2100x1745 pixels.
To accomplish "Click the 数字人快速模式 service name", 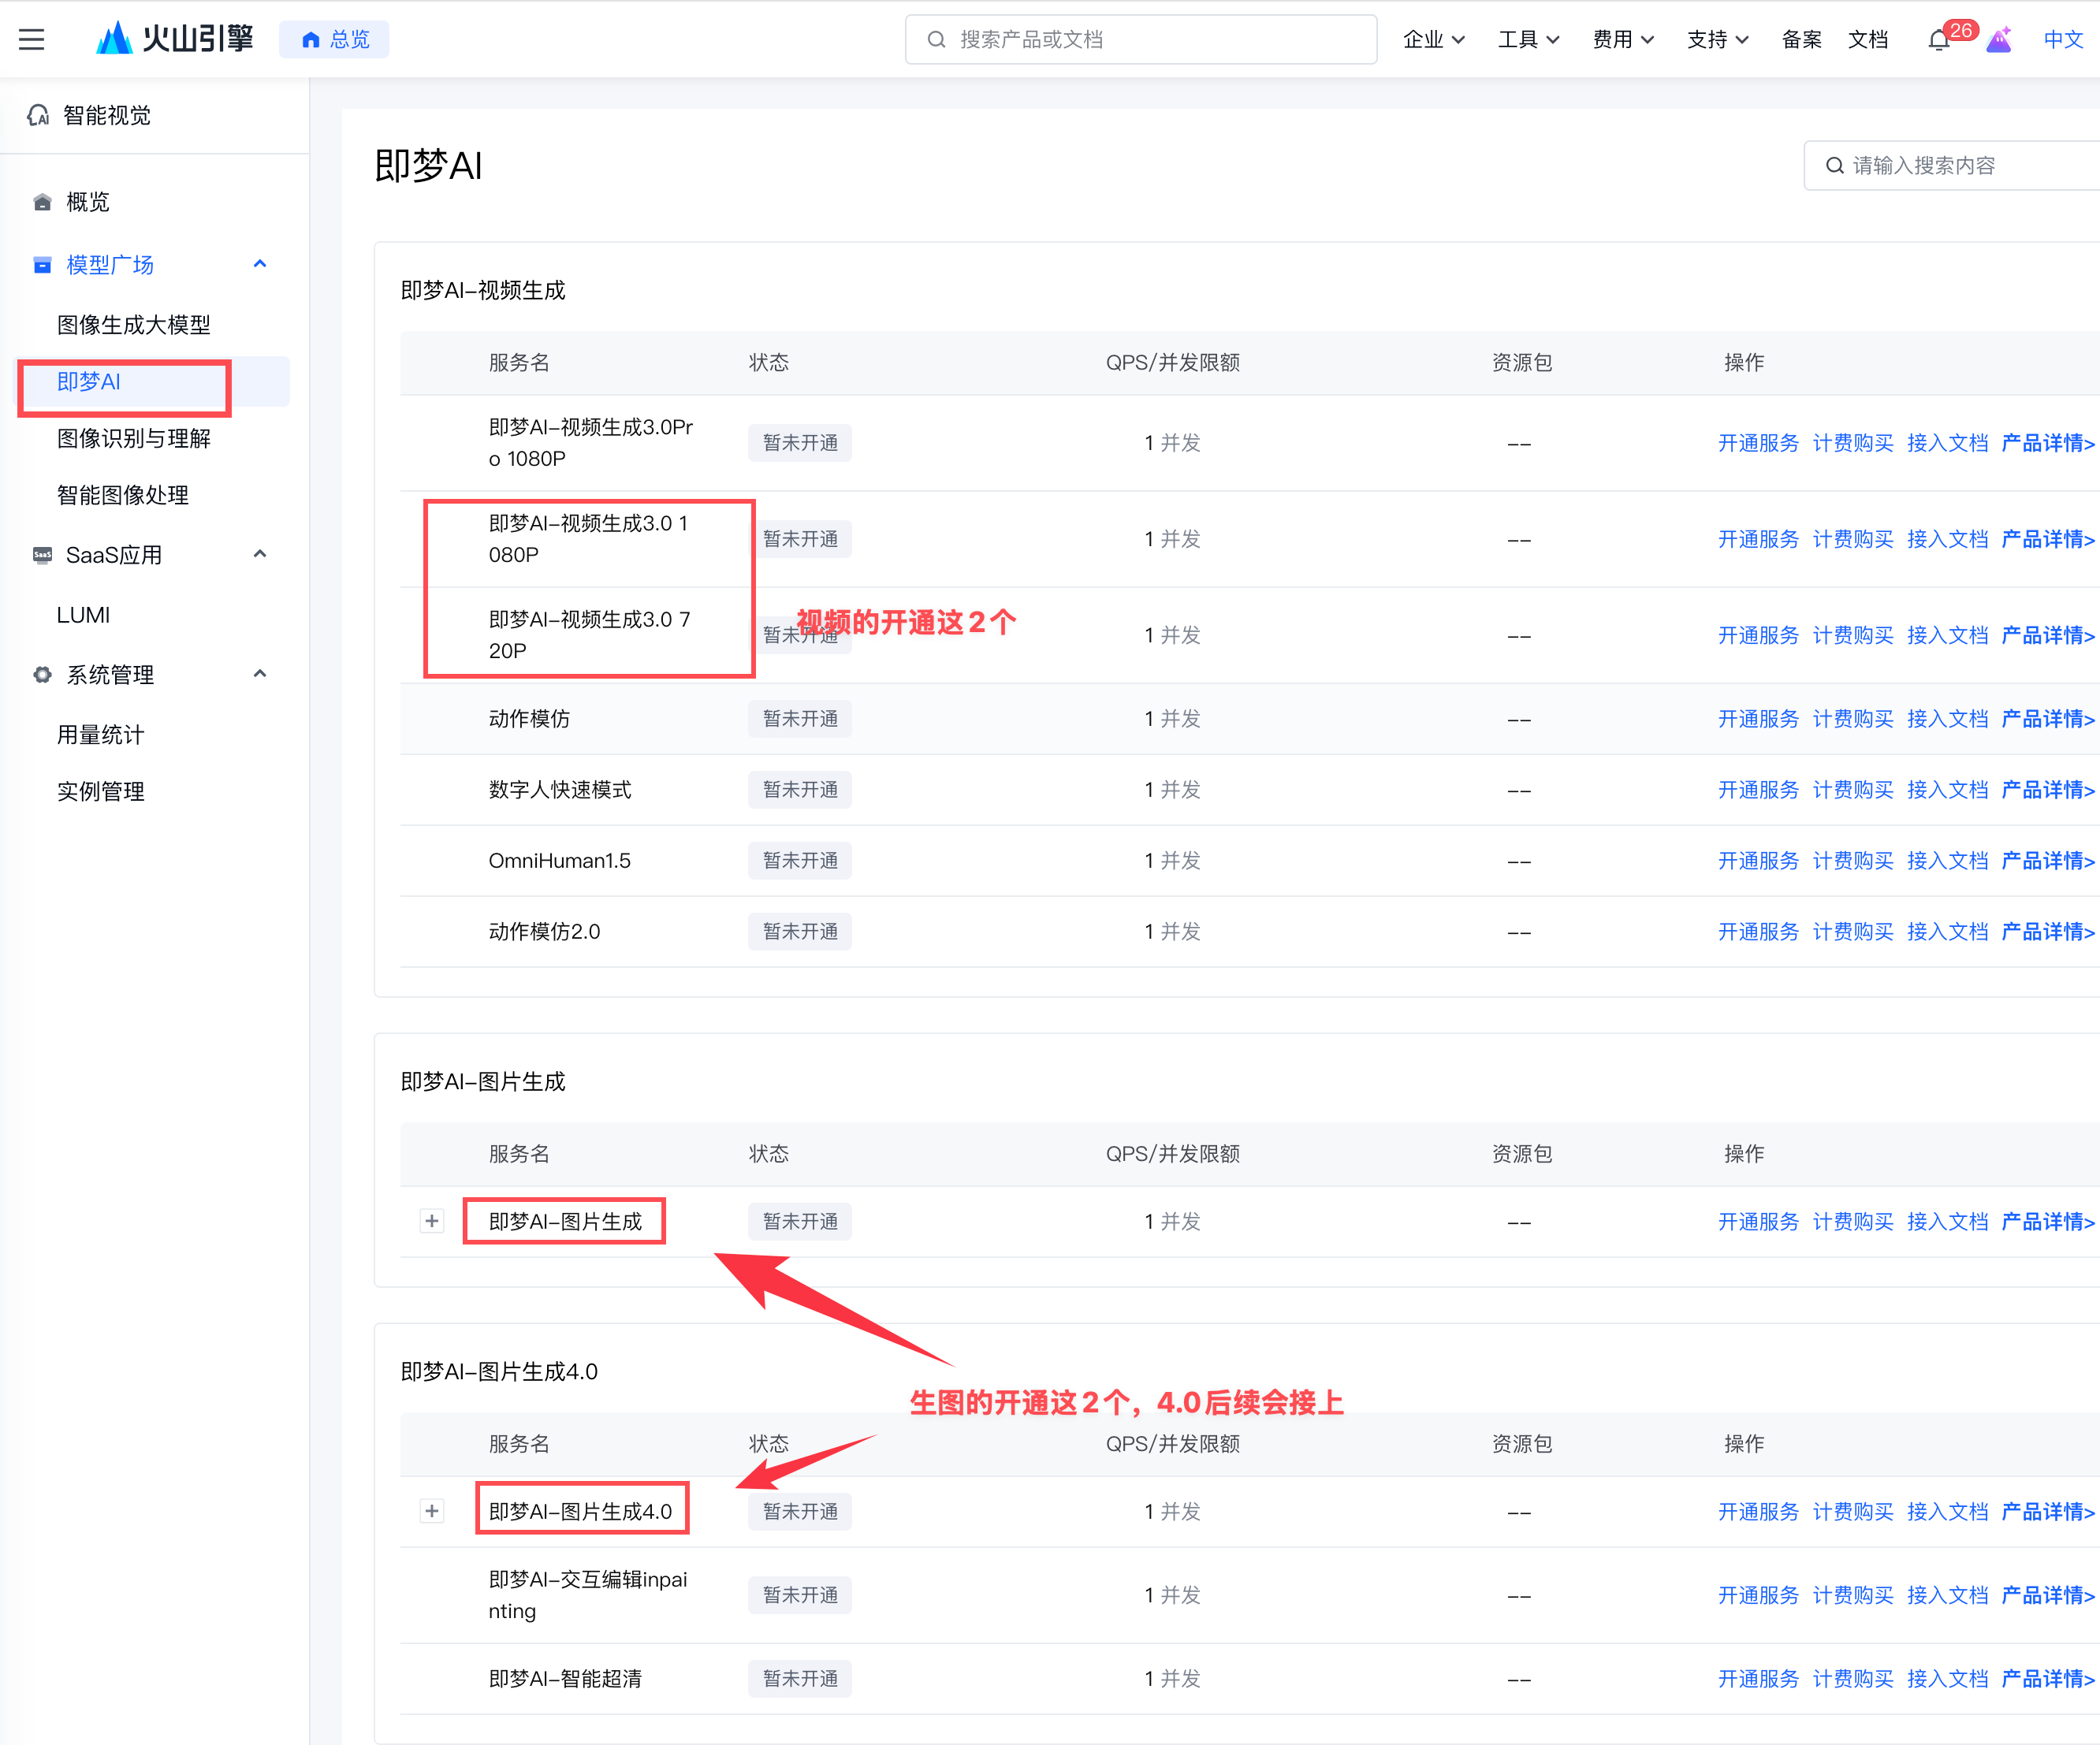I will pyautogui.click(x=560, y=790).
